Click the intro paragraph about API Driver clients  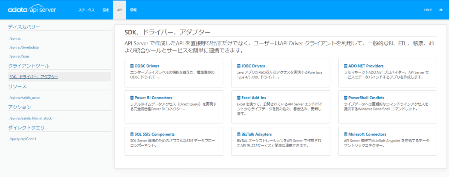[279, 47]
